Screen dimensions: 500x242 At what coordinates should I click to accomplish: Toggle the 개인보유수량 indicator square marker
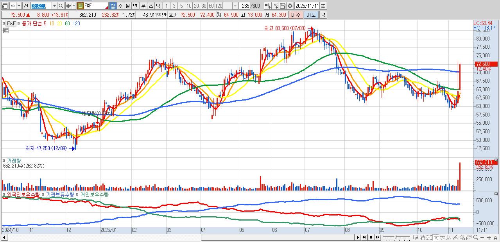[x=77, y=194]
